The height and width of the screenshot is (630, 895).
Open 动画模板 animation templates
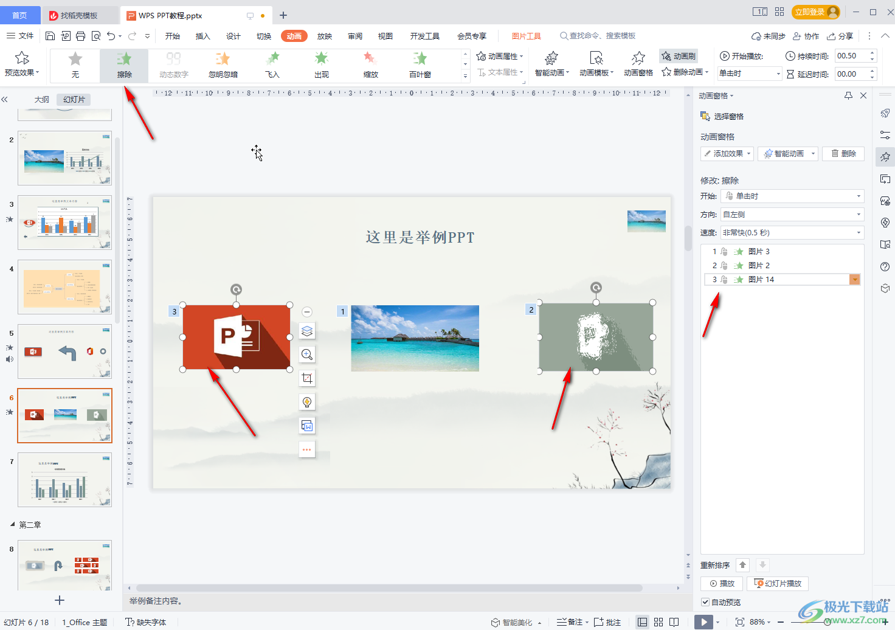click(596, 64)
